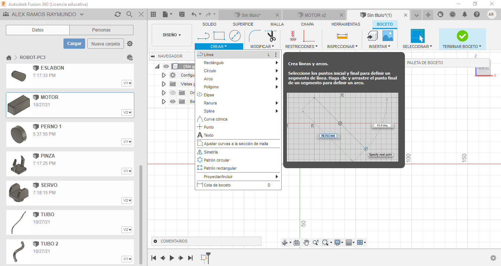
Task: Click the Nueva carpeta button
Action: coord(105,44)
